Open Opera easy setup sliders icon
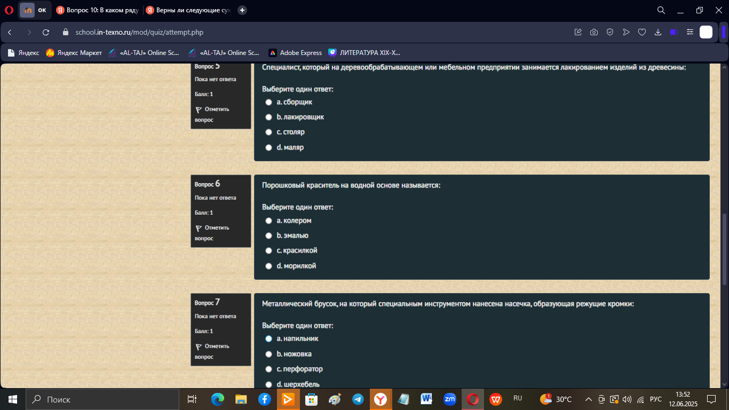The width and height of the screenshot is (729, 410). [x=690, y=32]
